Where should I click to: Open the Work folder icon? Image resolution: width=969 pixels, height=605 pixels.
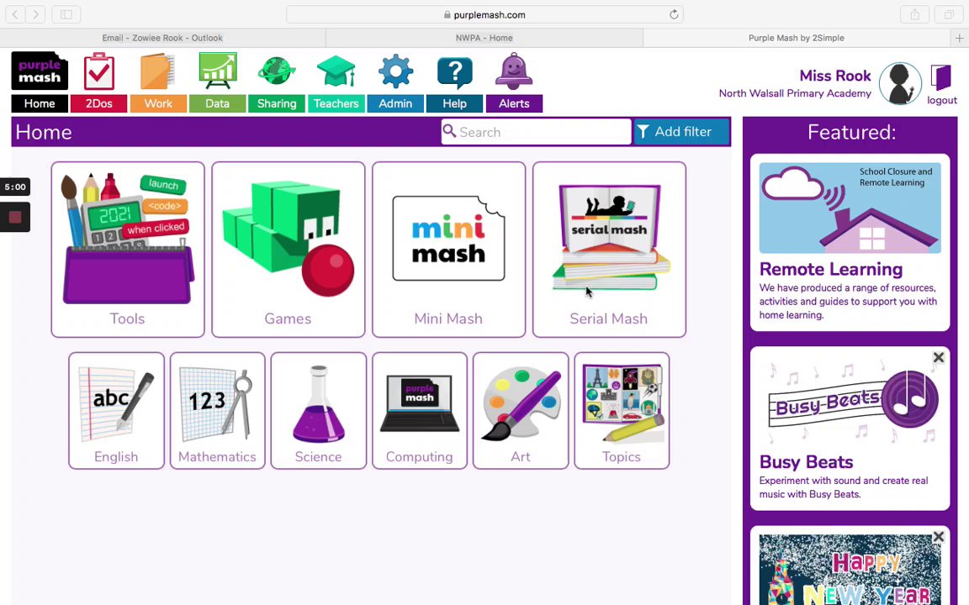pos(158,71)
